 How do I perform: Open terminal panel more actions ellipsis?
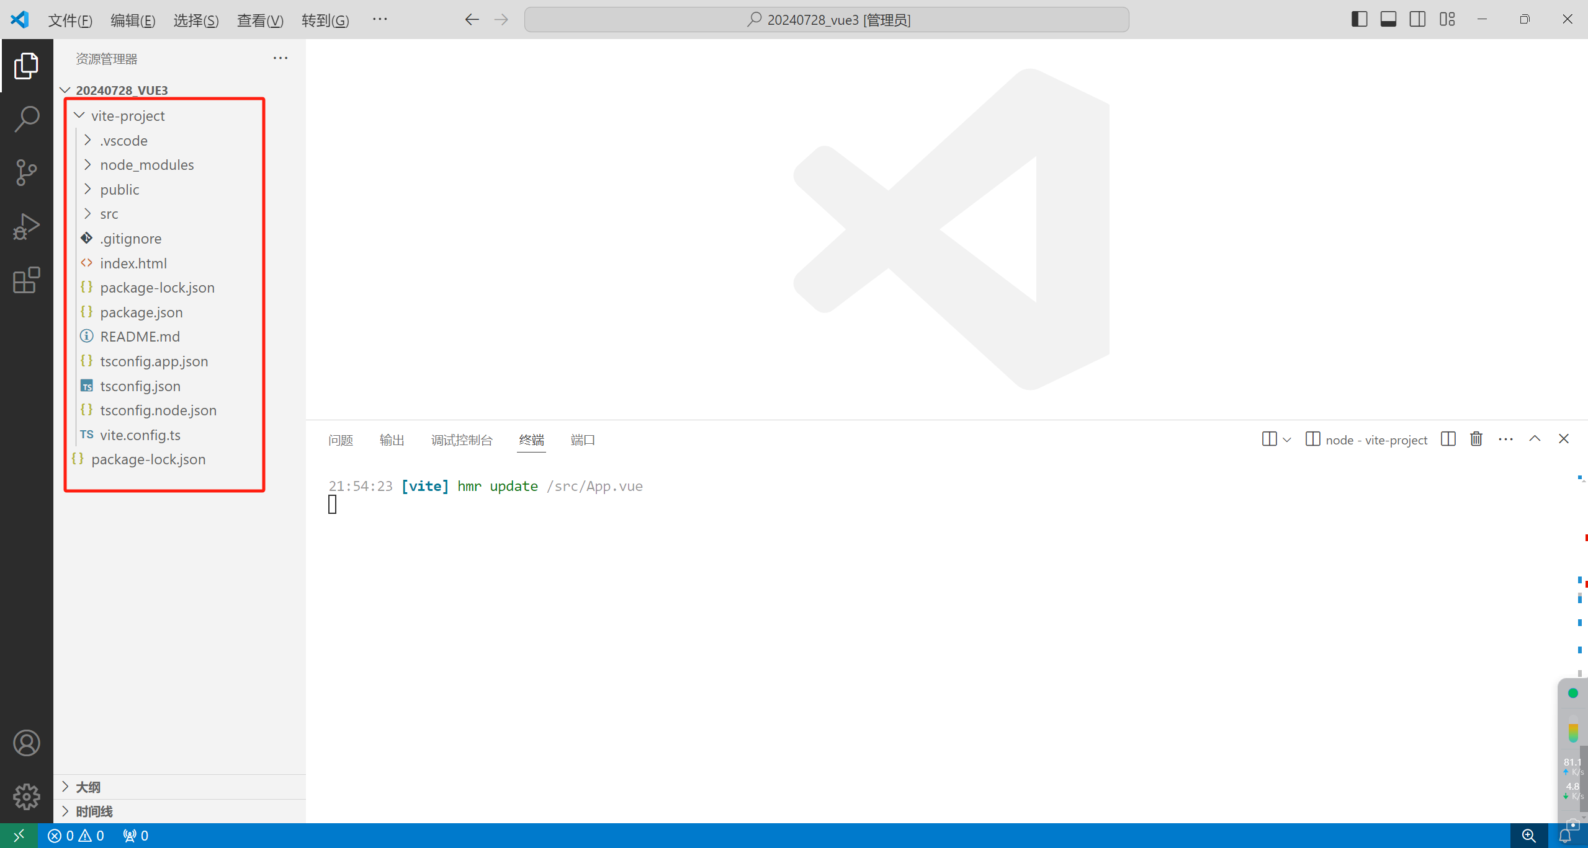tap(1505, 439)
